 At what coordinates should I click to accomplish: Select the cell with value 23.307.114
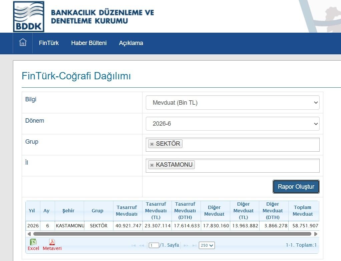click(157, 226)
